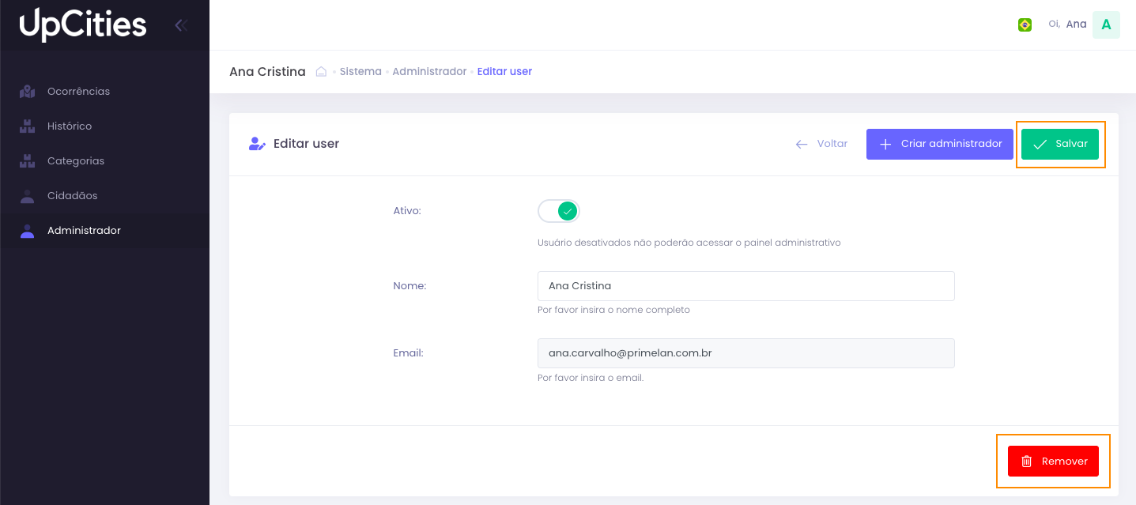The height and width of the screenshot is (505, 1136).
Task: Go back with the Voltar link
Action: tap(821, 144)
